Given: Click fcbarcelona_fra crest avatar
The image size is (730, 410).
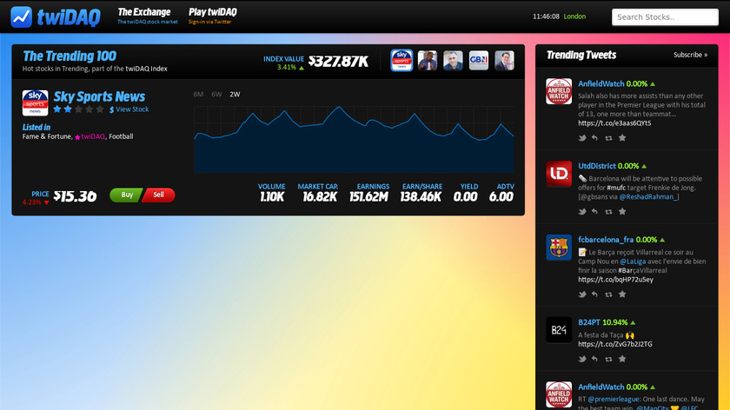Looking at the screenshot, I should point(559,247).
